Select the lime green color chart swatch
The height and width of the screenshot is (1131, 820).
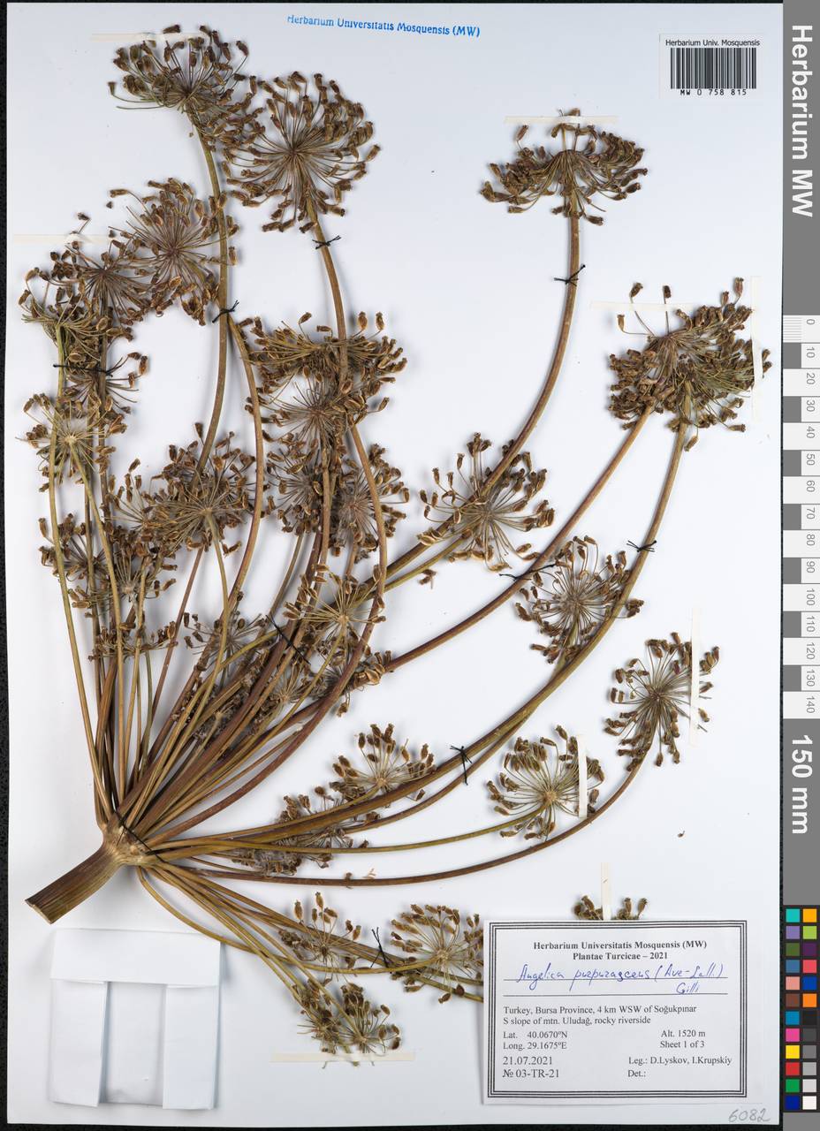click(809, 932)
